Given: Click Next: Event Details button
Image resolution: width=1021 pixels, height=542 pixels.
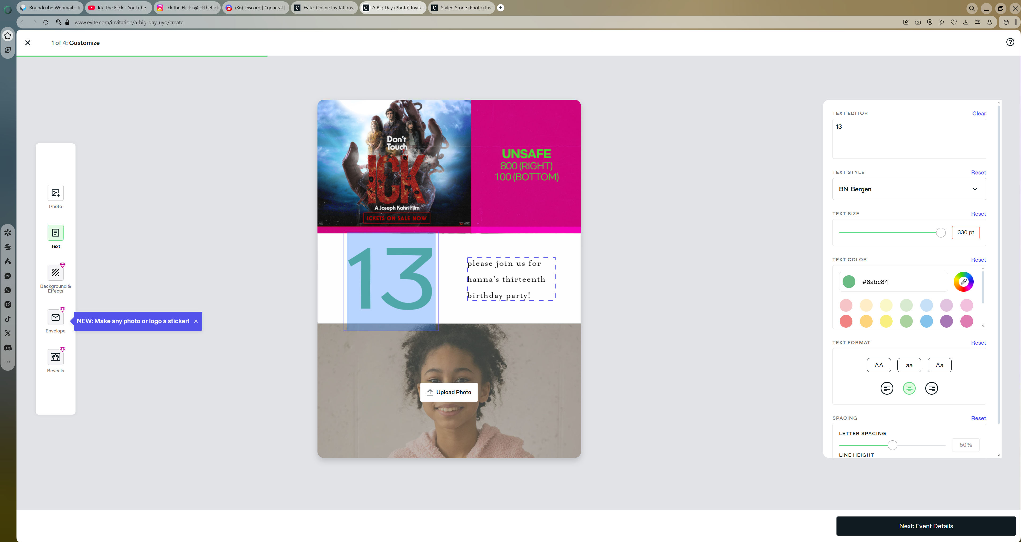Looking at the screenshot, I should [x=926, y=526].
